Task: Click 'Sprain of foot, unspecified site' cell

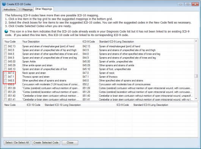Action: pyautogui.click(x=115, y=69)
